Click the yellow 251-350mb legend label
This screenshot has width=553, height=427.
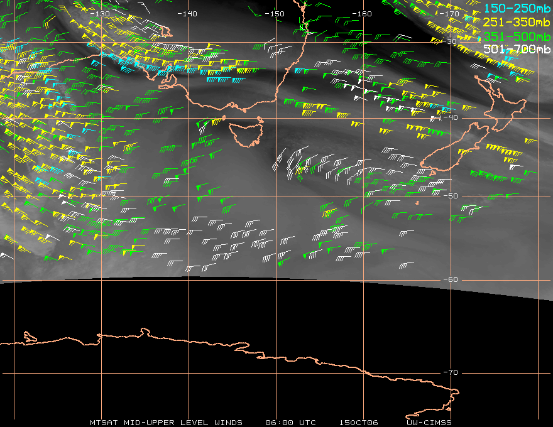click(x=517, y=22)
